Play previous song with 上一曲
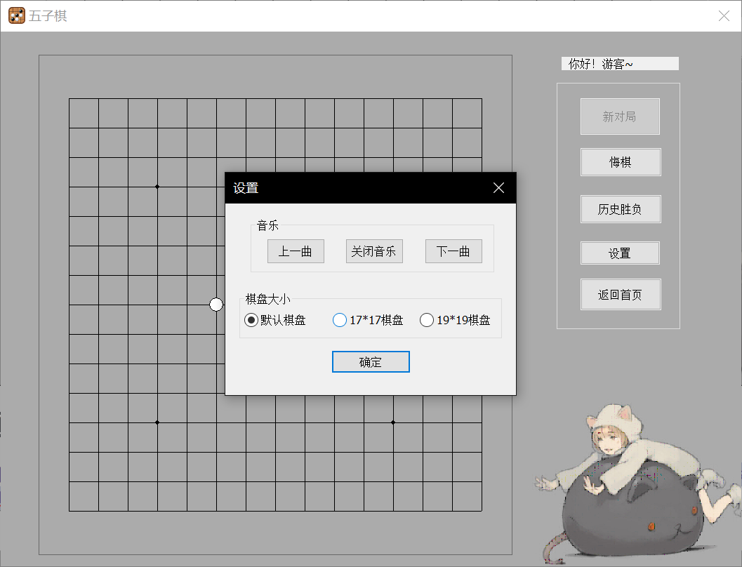This screenshot has height=567, width=742. pyautogui.click(x=296, y=251)
